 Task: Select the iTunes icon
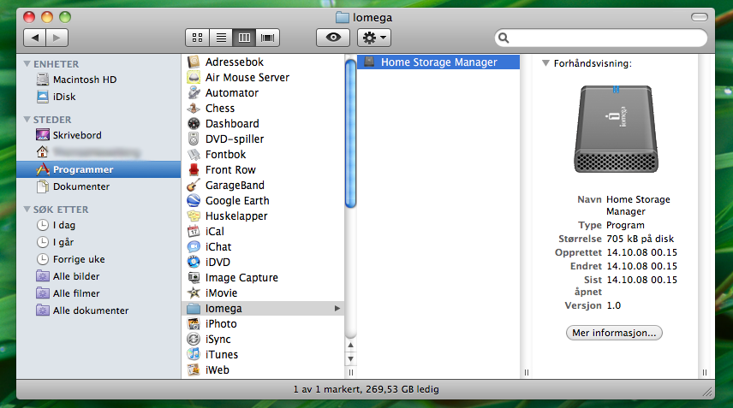(194, 354)
